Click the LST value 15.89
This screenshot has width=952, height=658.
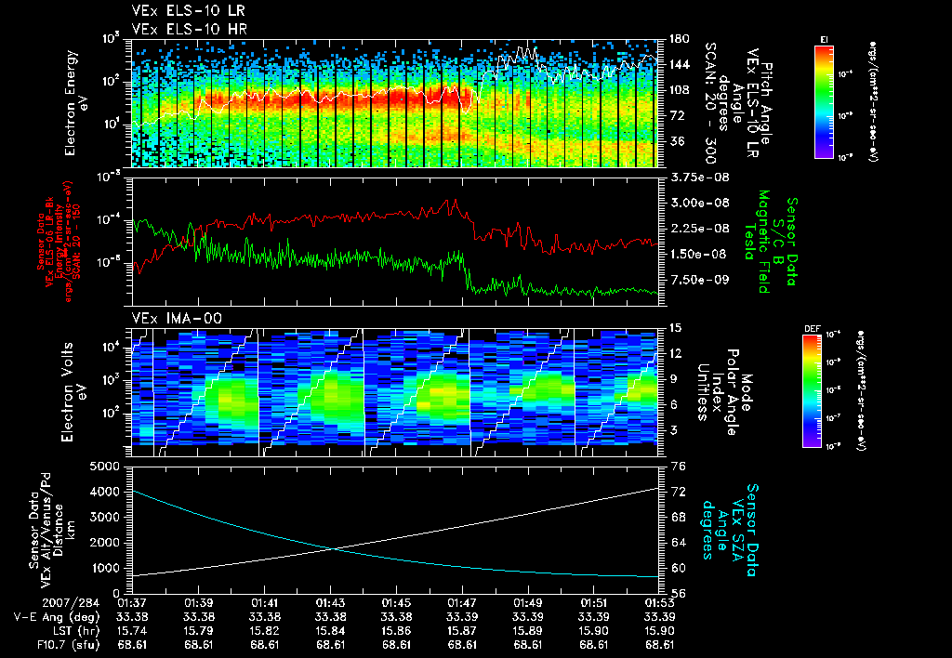point(528,631)
